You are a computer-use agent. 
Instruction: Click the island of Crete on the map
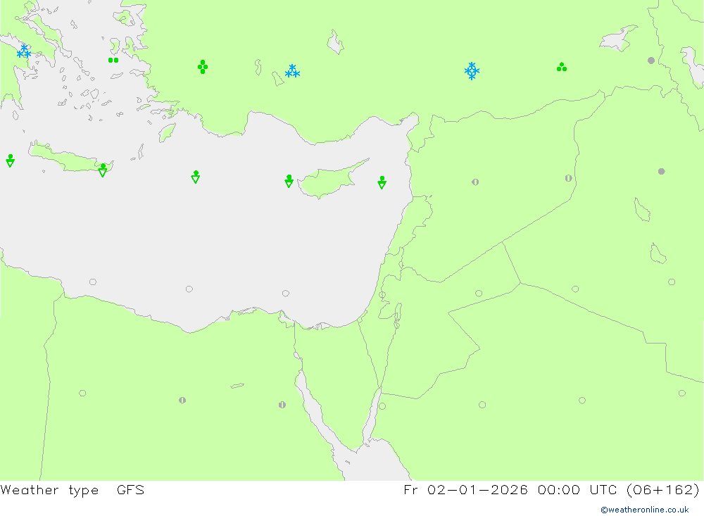(70, 158)
